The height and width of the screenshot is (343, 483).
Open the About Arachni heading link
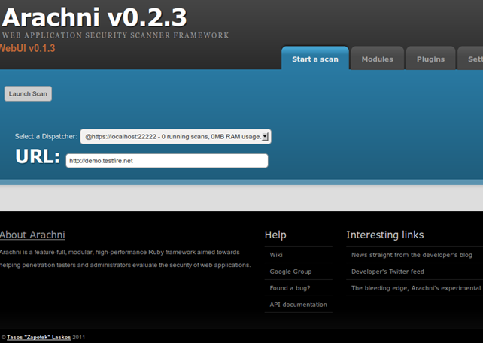tap(32, 235)
